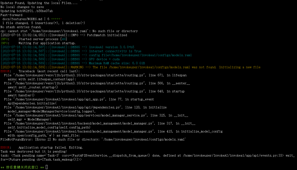Click the 'InvokeAI version 3.0.0+b5' debug line
This screenshot has width=297, height=170.
click(x=67, y=47)
